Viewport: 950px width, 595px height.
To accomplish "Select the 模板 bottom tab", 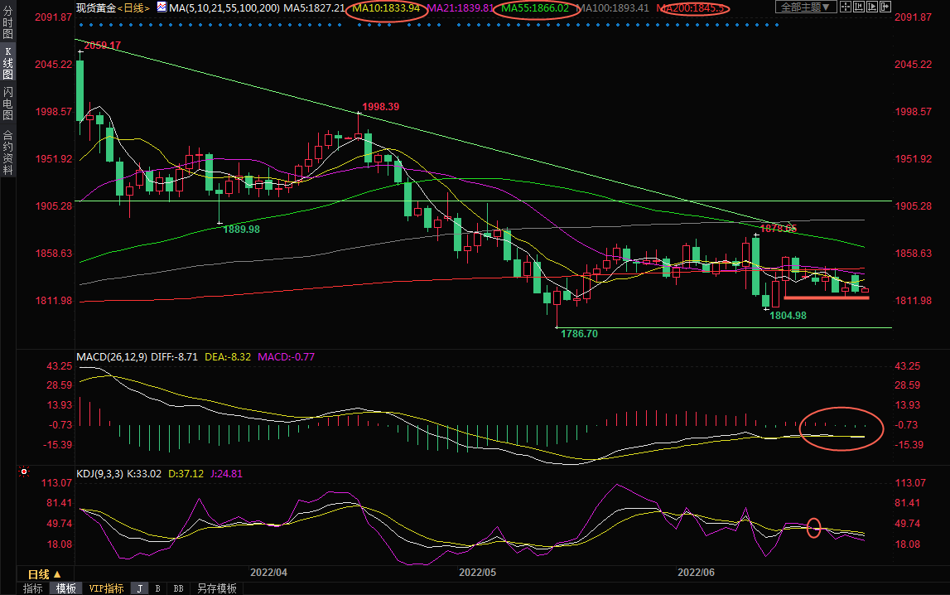I will [65, 588].
